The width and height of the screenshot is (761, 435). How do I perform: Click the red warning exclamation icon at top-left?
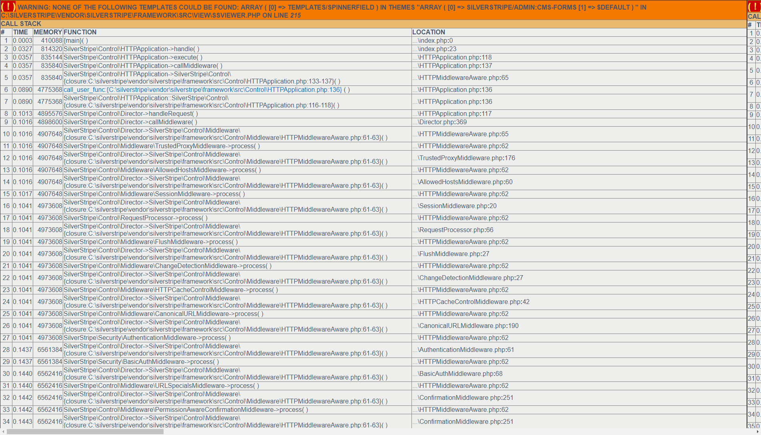click(8, 7)
